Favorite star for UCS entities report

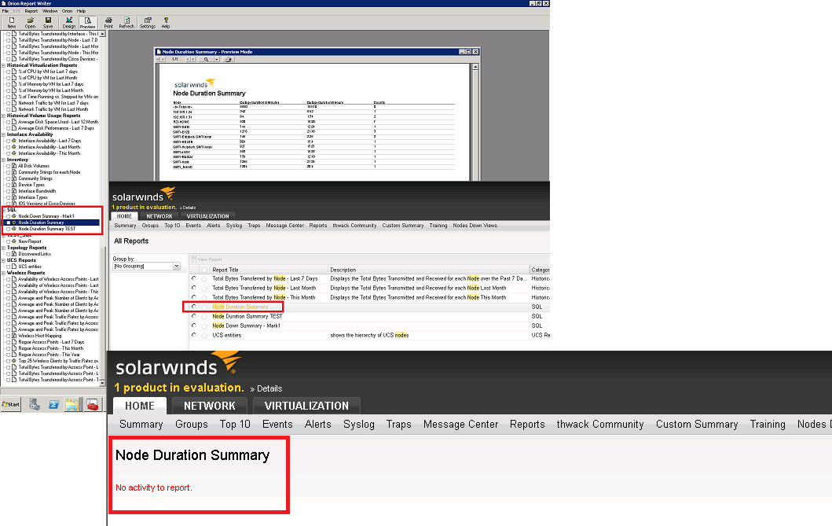point(204,336)
